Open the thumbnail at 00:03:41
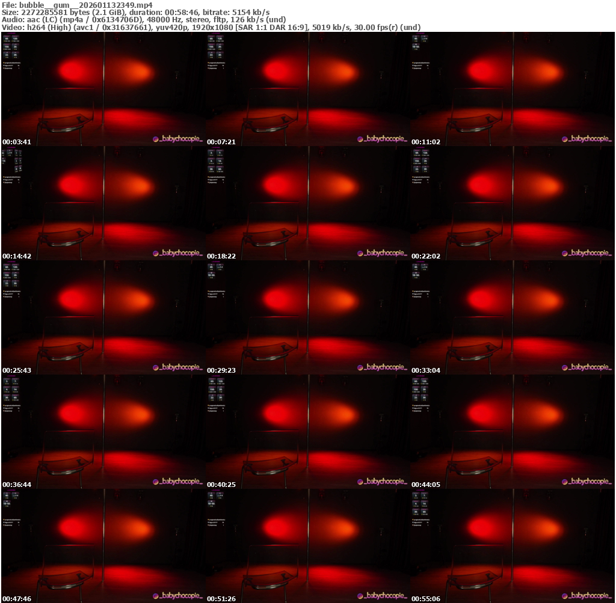 click(103, 89)
